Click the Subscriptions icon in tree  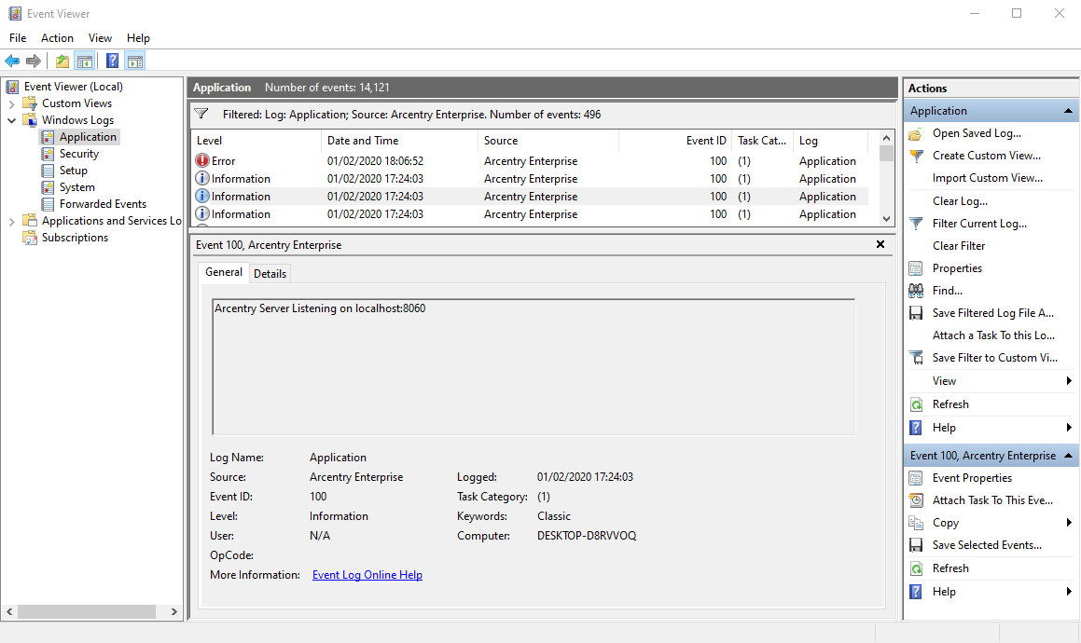(x=30, y=238)
